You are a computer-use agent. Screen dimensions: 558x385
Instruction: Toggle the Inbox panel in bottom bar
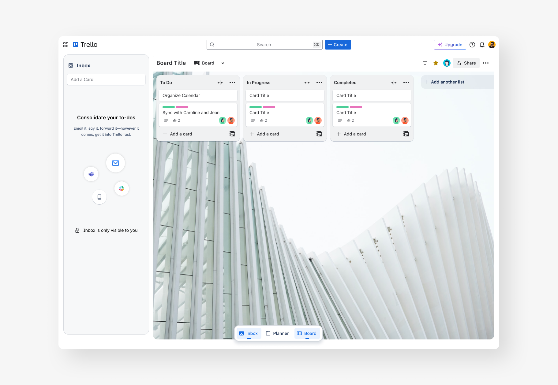pyautogui.click(x=249, y=333)
